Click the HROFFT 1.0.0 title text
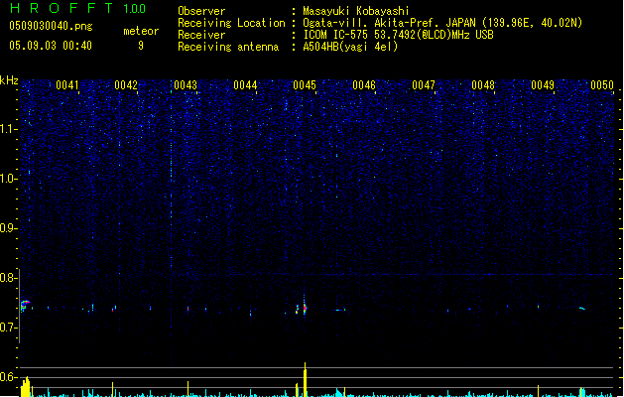The height and width of the screenshot is (397, 624). 78,8
